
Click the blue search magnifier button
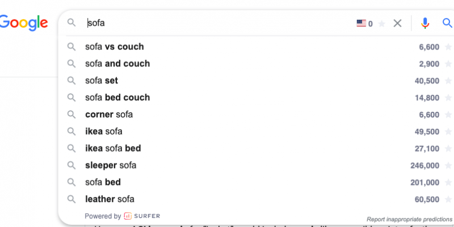[447, 23]
